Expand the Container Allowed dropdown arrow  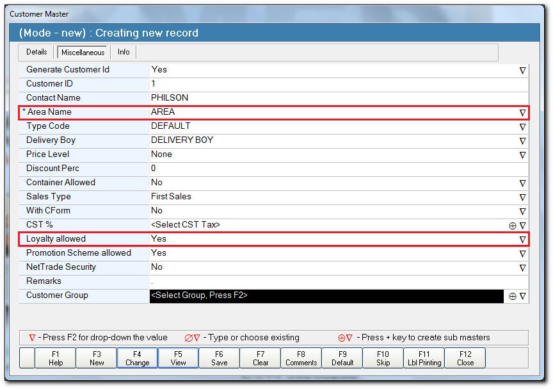click(x=522, y=183)
